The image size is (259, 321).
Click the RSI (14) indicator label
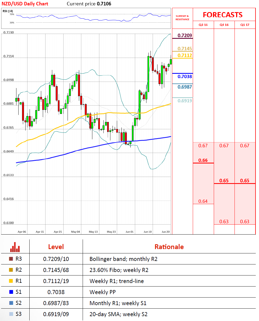pyautogui.click(x=8, y=11)
